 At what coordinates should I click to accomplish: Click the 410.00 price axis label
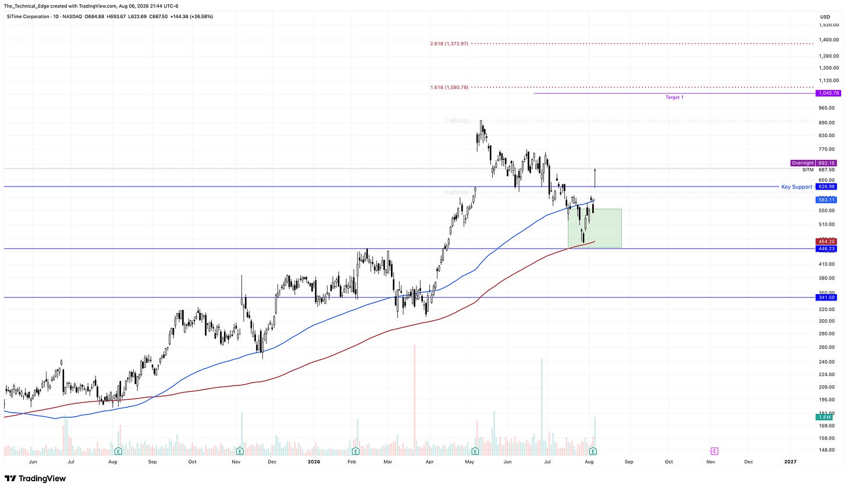(827, 264)
